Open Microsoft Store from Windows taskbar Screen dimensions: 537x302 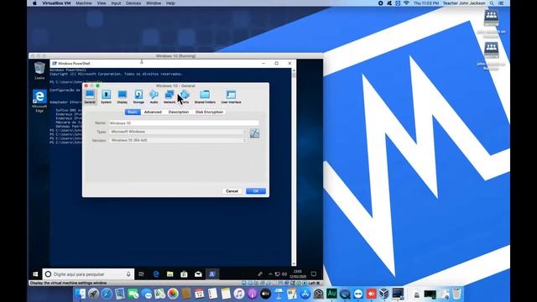(184, 274)
